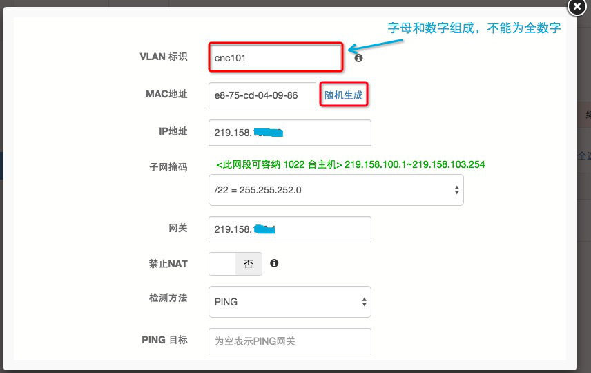Click the VLAN 标识 input containing cnc101
Image resolution: width=591 pixels, height=373 pixels.
tap(275, 58)
